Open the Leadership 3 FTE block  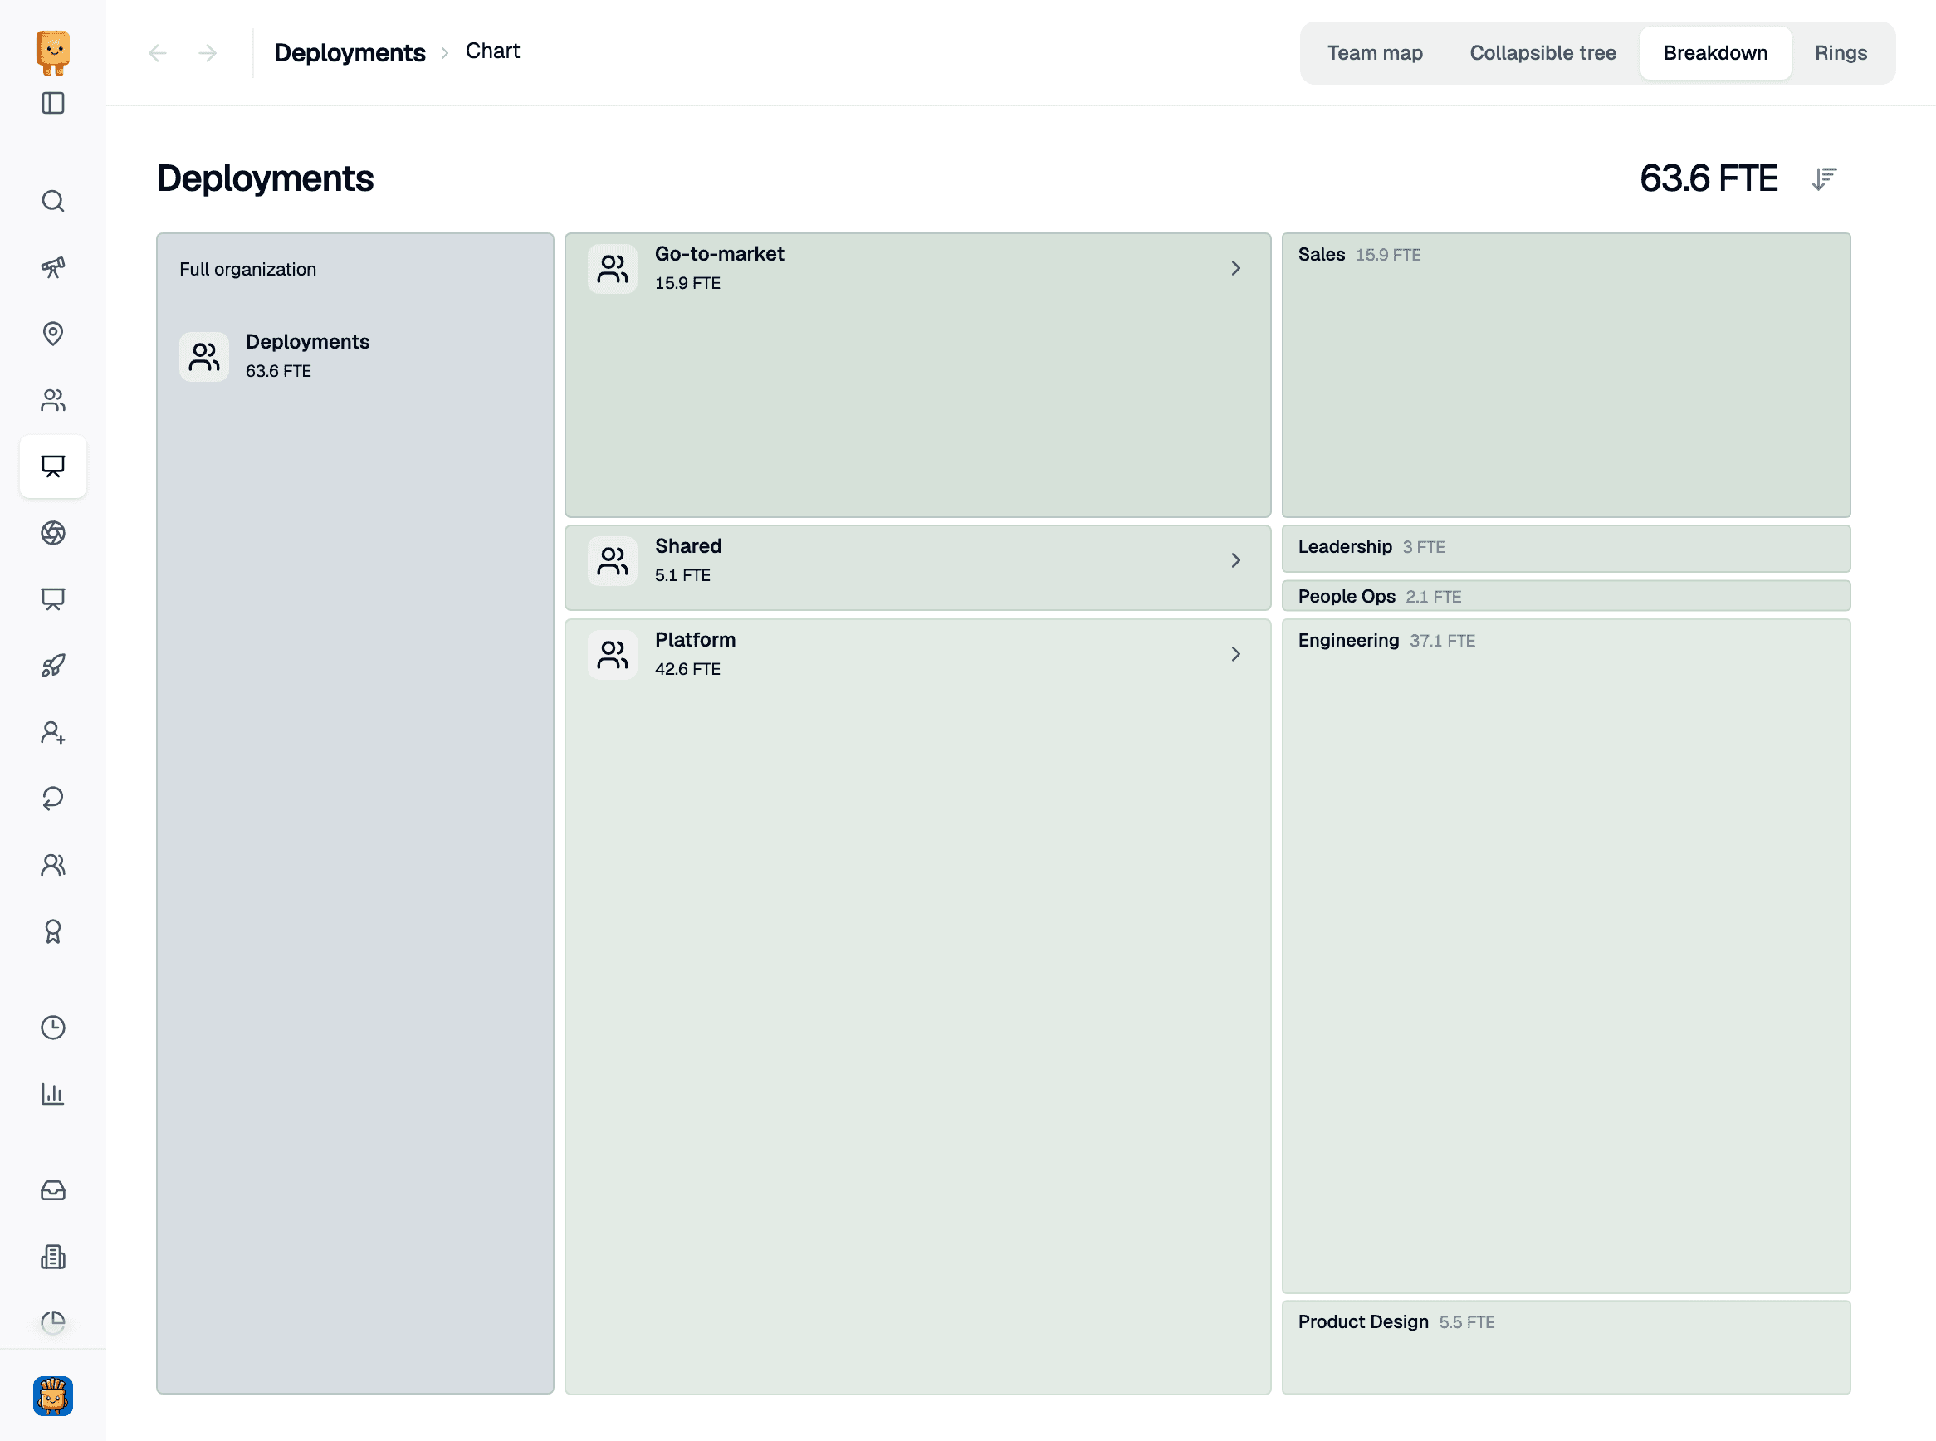[x=1566, y=549]
